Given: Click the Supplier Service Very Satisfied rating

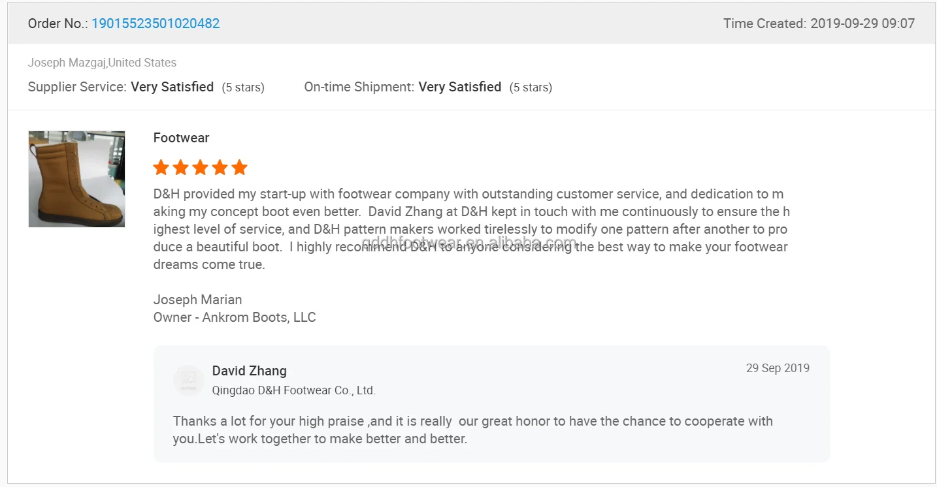Looking at the screenshot, I should pos(172,87).
